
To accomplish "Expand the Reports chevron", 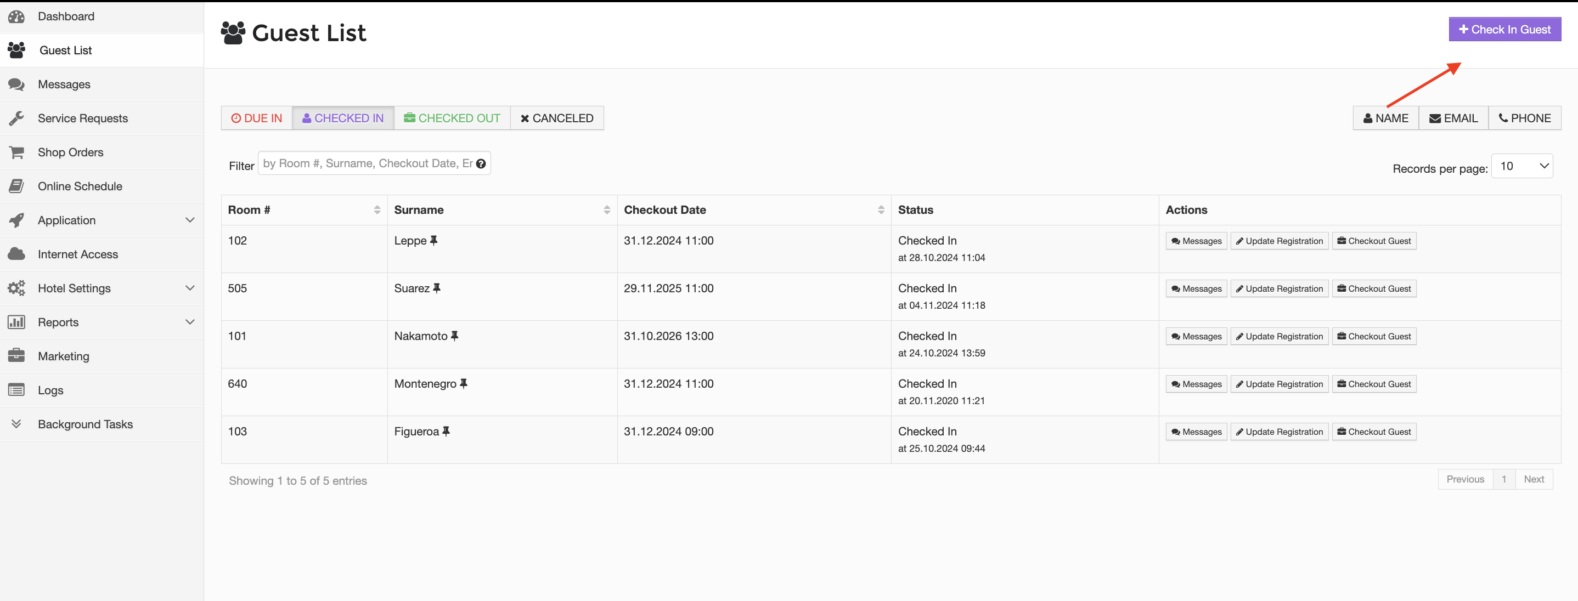I will (x=190, y=322).
